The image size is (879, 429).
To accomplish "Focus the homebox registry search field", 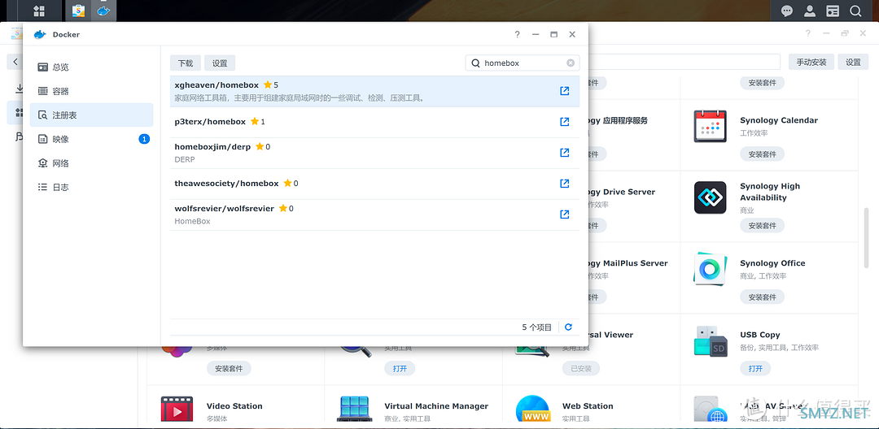I will [x=523, y=63].
